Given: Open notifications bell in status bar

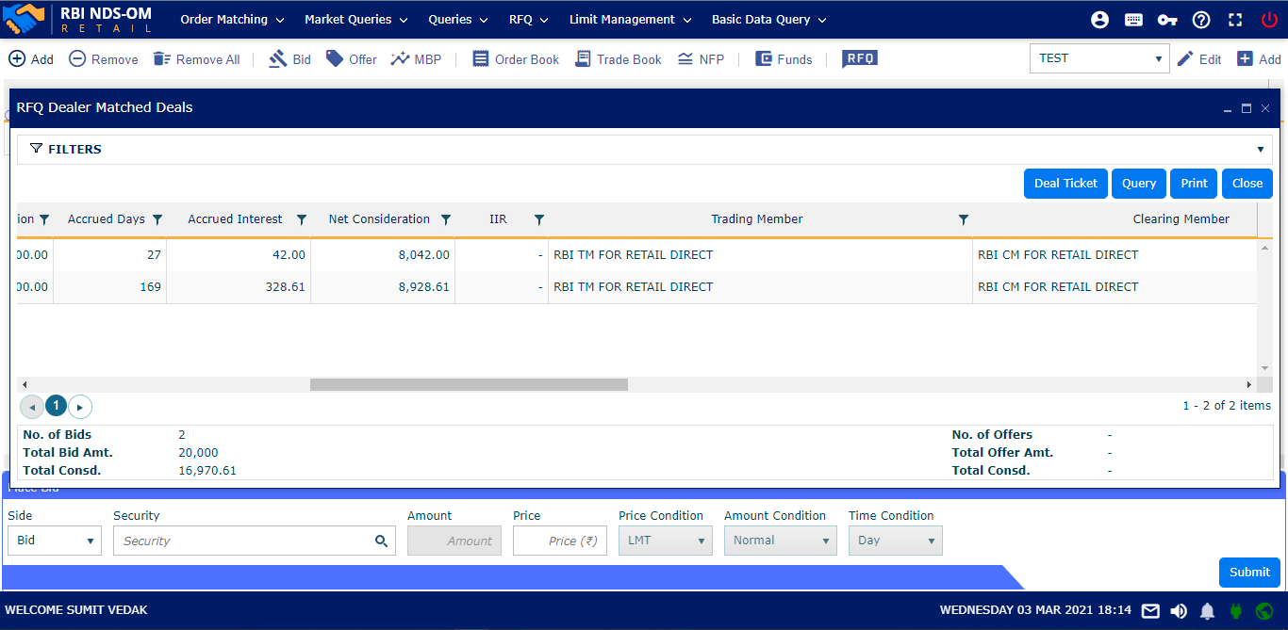Looking at the screenshot, I should 1207,611.
